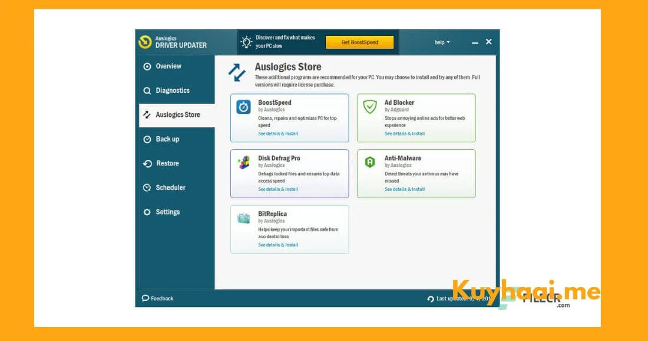Close the Driver Updater window
This screenshot has height=341, width=648.
pos(489,42)
